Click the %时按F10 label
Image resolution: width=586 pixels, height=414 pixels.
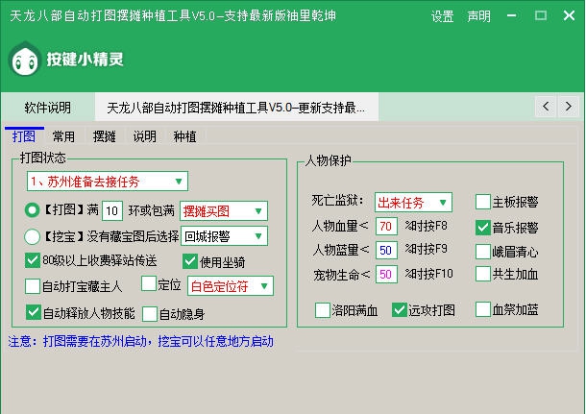tap(429, 274)
